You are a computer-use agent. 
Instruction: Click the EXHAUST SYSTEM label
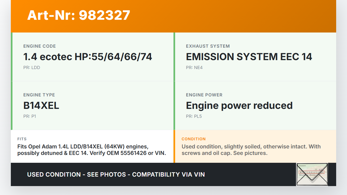[x=208, y=46]
